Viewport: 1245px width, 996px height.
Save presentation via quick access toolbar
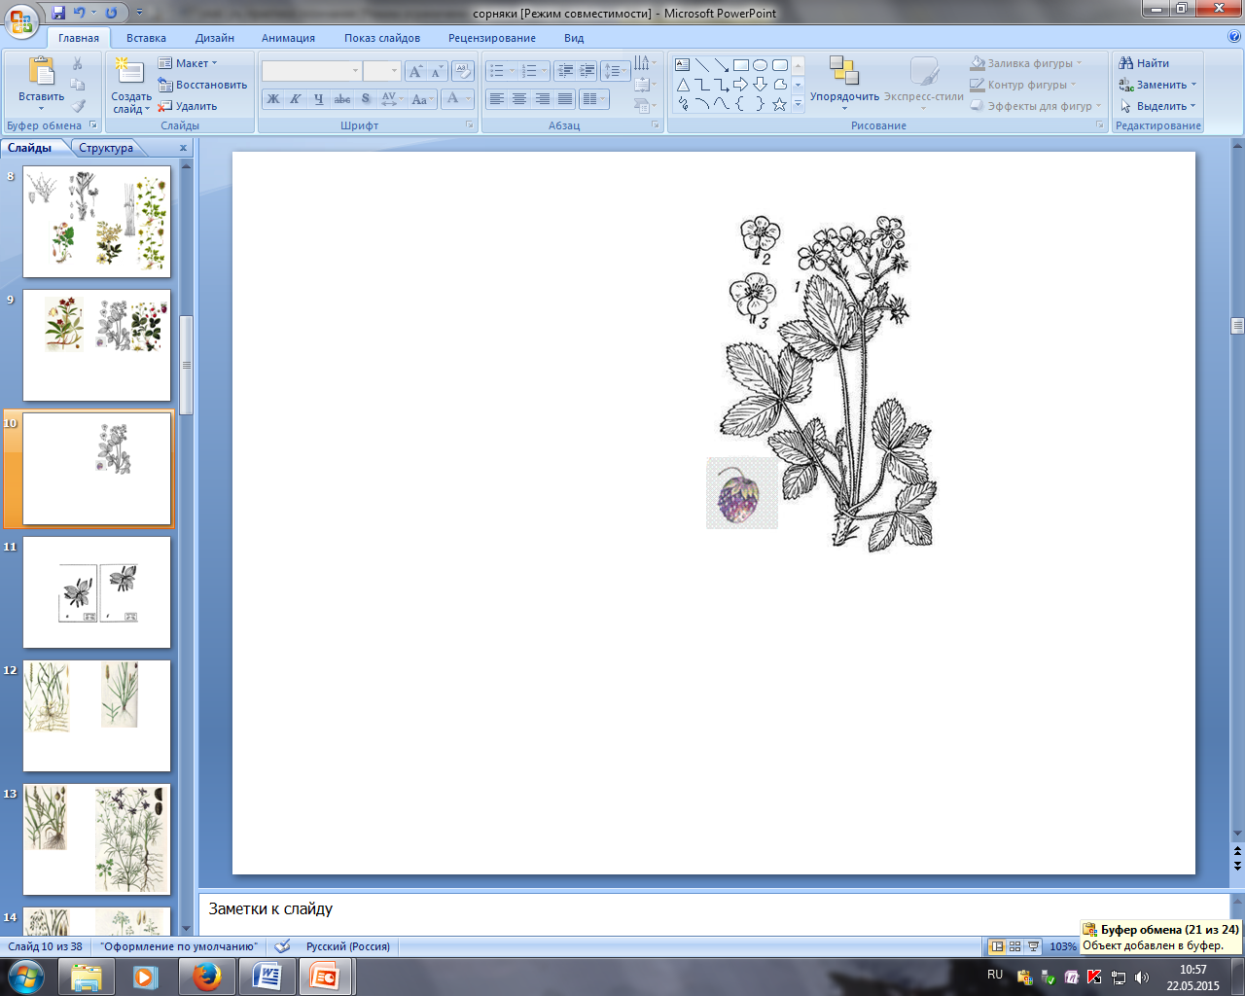point(58,13)
